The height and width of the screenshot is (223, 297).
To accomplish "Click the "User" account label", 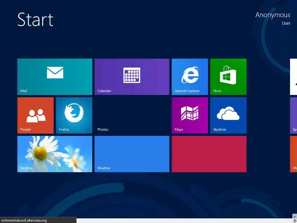I will (286, 23).
